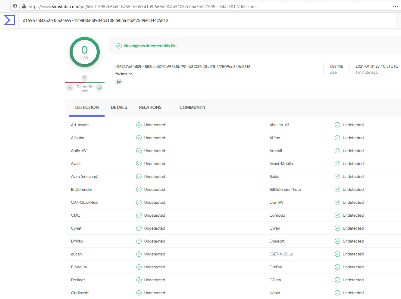Image resolution: width=401 pixels, height=299 pixels.
Task: Click the Community Score label
Action: (x=85, y=89)
